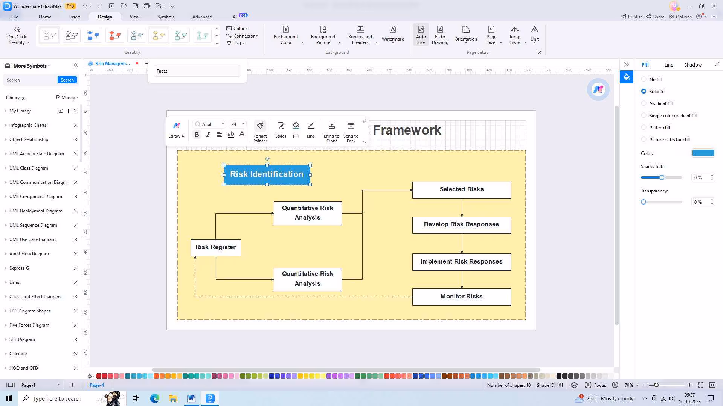Select the No fill radio button

pyautogui.click(x=644, y=79)
